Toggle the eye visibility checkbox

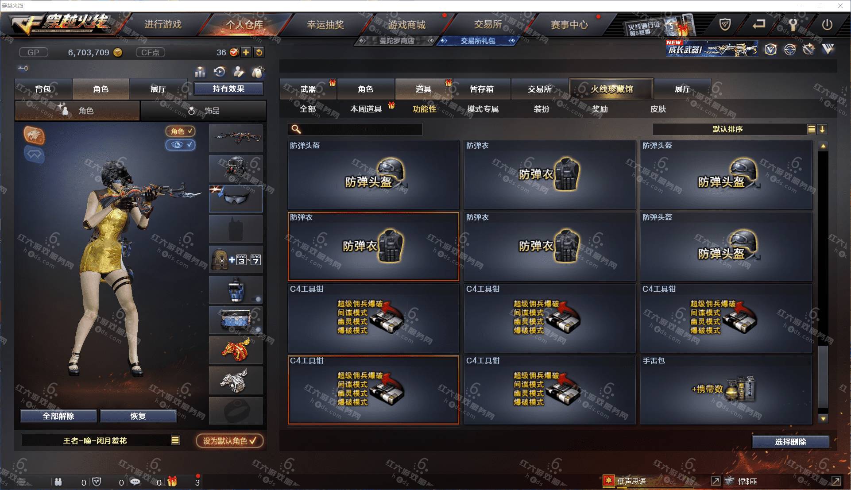pos(181,145)
